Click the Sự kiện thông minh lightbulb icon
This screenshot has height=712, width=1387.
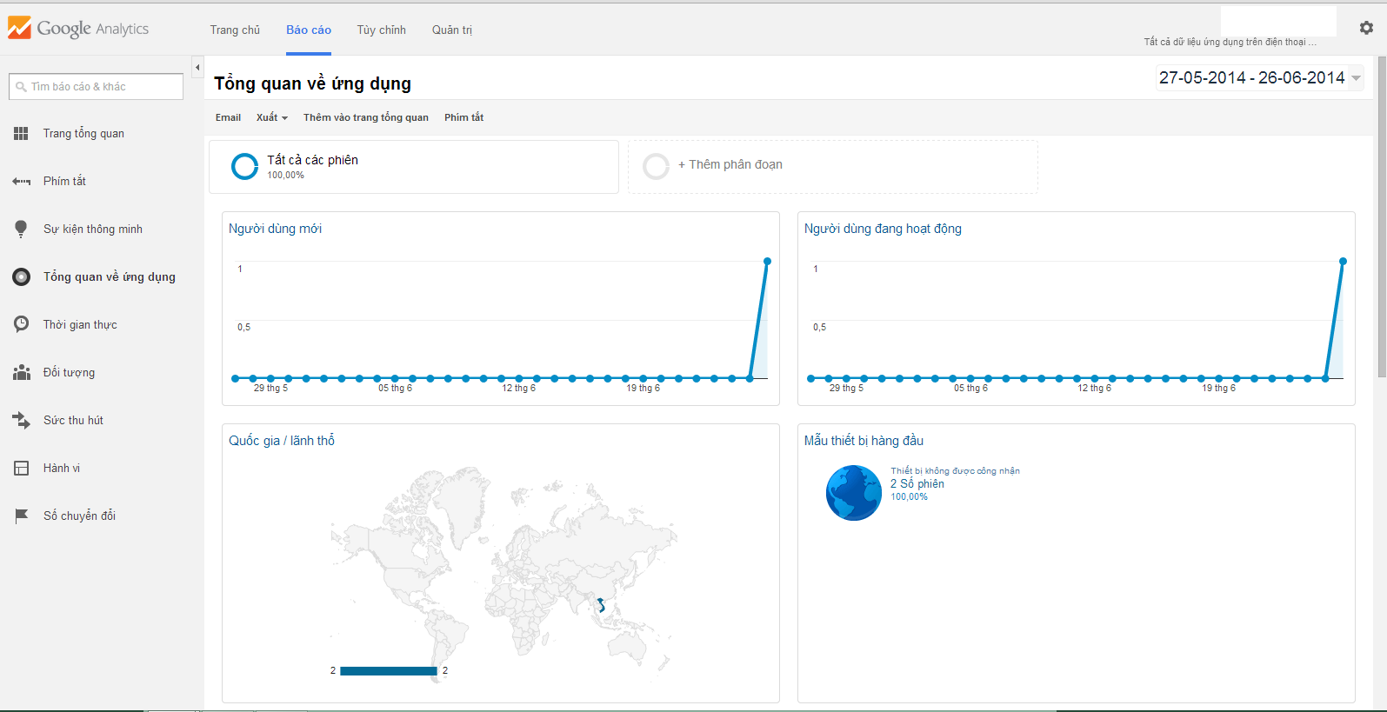tap(21, 229)
